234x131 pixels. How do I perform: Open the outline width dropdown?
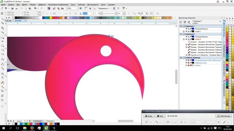92,13
